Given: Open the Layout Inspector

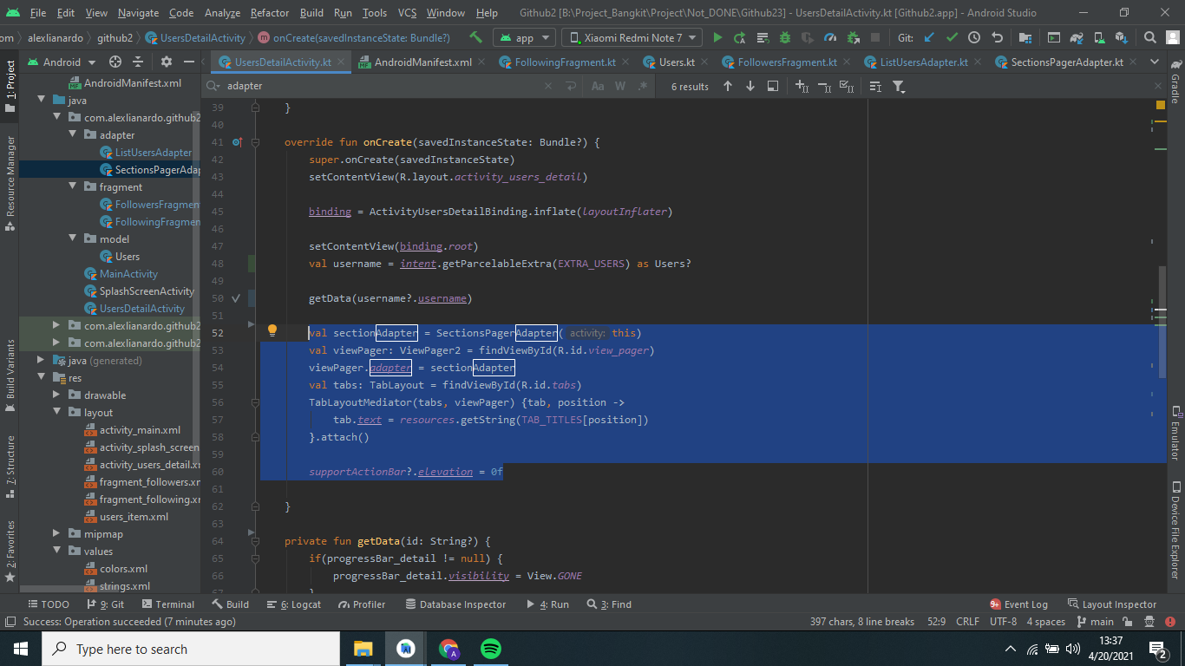Looking at the screenshot, I should click(x=1119, y=604).
